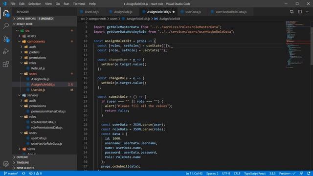Viewport: 313px width, 176px height.
Task: Click line number 28 in the gutter
Action: (x=86, y=125)
